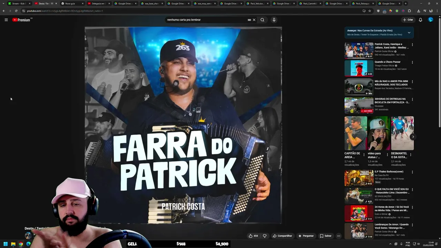This screenshot has height=248, width=441.
Task: Open the YouTube guide hamburger menu
Action: pyautogui.click(x=6, y=20)
